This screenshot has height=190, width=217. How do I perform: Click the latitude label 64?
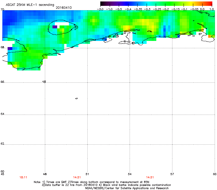[2, 114]
